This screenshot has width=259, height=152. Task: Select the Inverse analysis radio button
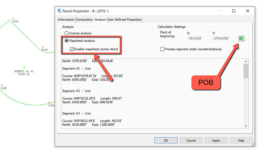(x=67, y=33)
